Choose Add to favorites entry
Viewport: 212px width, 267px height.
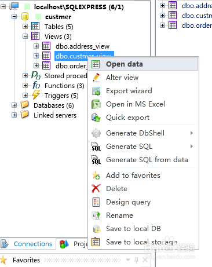[x=144, y=175]
